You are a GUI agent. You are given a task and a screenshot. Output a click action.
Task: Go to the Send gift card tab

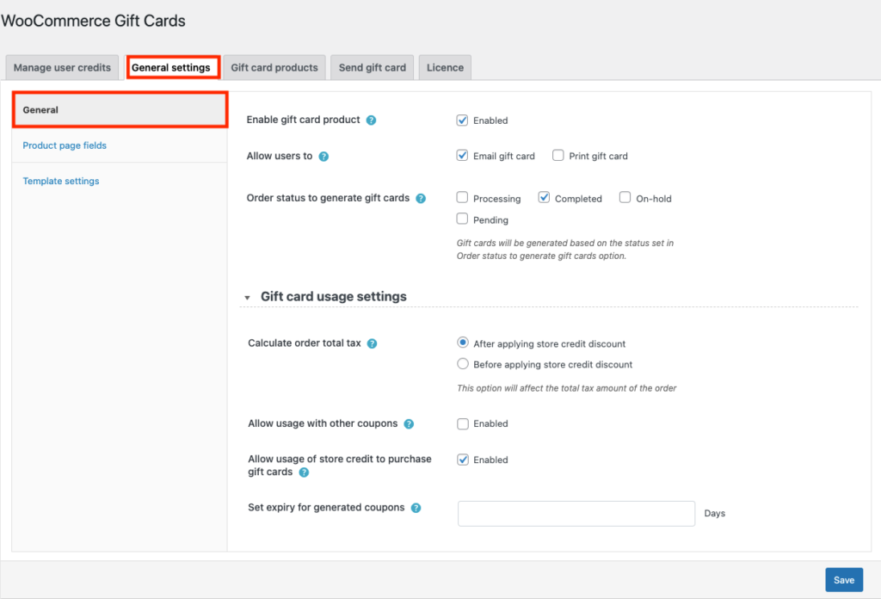click(373, 68)
